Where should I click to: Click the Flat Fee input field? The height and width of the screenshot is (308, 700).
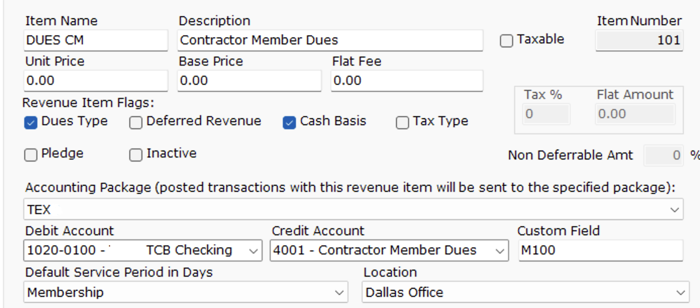(x=407, y=81)
